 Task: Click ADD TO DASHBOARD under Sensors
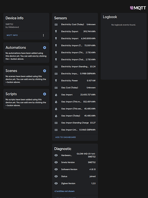pos(66,137)
